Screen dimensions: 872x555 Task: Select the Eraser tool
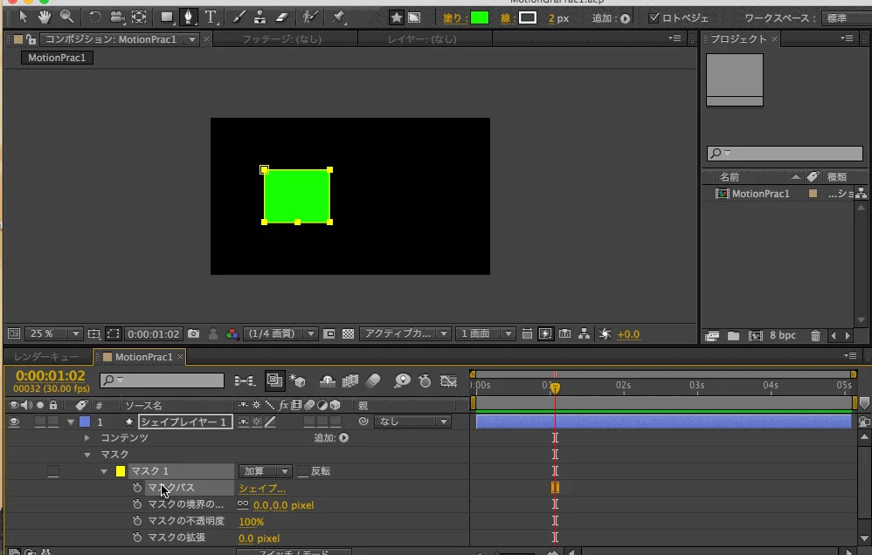tap(281, 17)
